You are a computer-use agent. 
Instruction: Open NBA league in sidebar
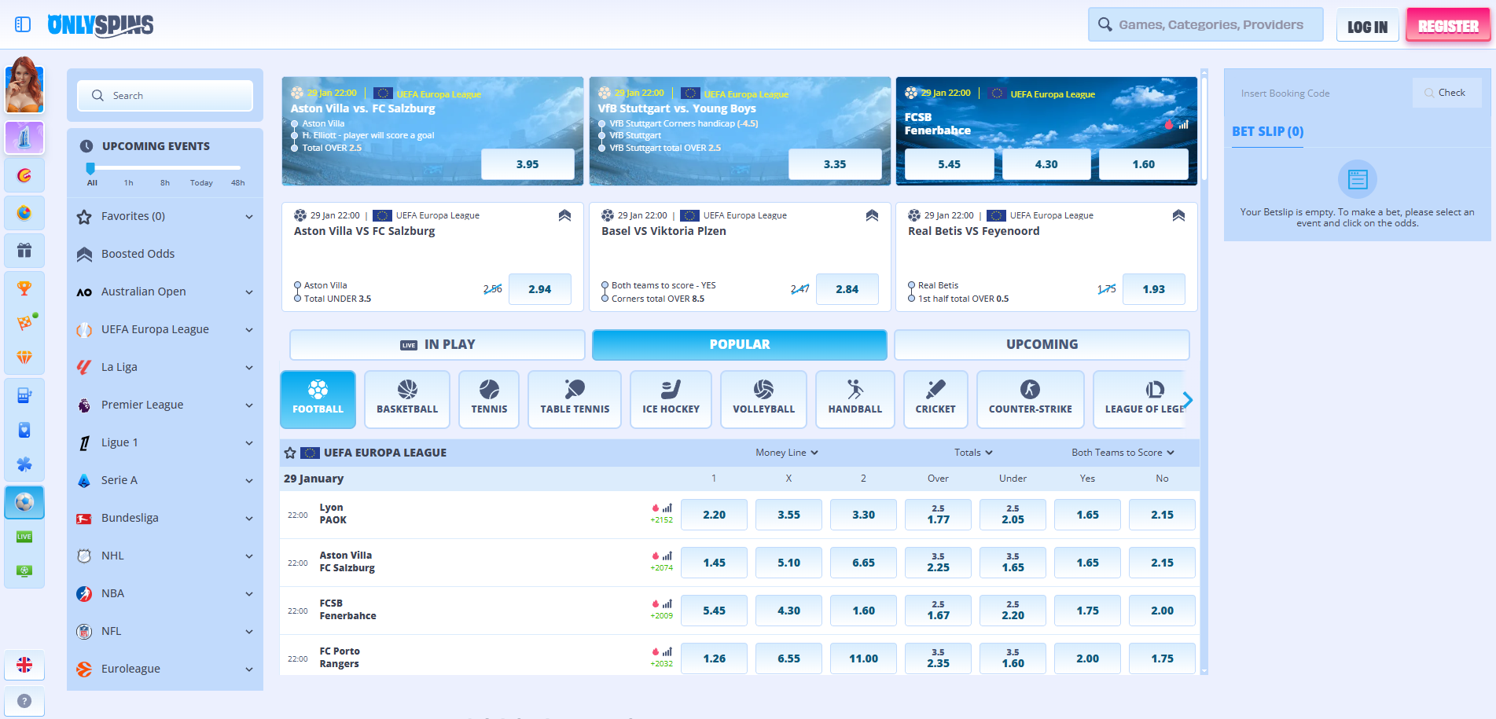coord(165,593)
